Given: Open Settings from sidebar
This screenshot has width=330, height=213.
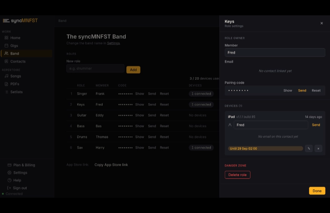Looking at the screenshot, I should [20, 172].
